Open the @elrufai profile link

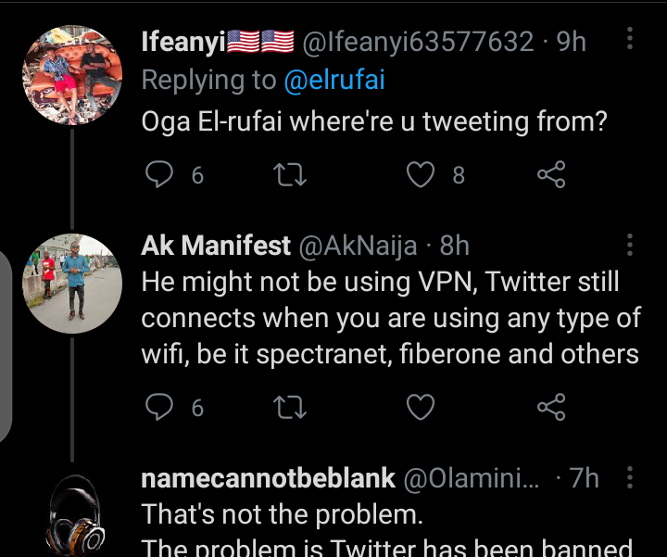point(333,81)
